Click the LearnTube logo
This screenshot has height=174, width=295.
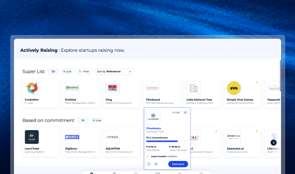tap(32, 137)
